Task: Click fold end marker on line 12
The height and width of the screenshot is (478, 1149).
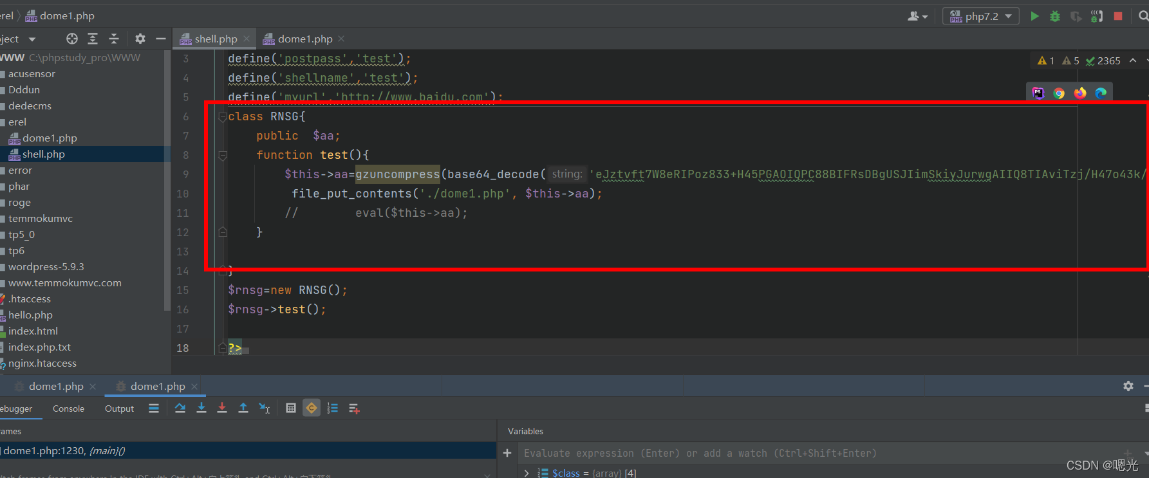Action: tap(223, 232)
